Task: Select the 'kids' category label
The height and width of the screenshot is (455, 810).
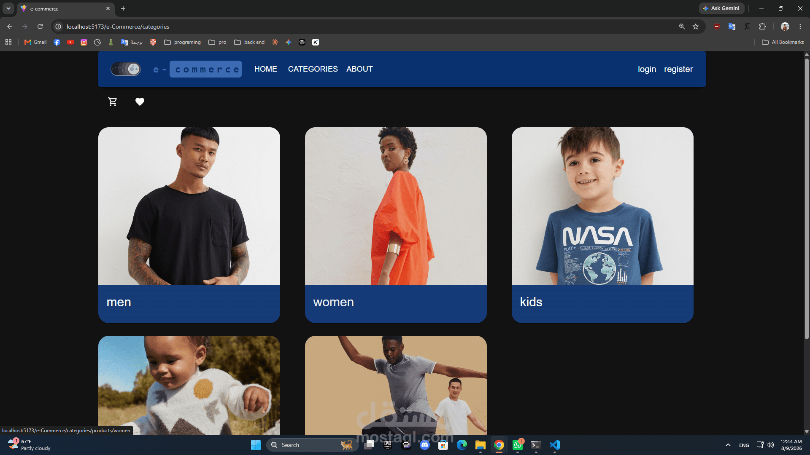Action: (x=531, y=302)
